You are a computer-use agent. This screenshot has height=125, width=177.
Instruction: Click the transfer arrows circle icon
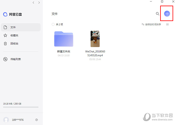tap(5, 59)
